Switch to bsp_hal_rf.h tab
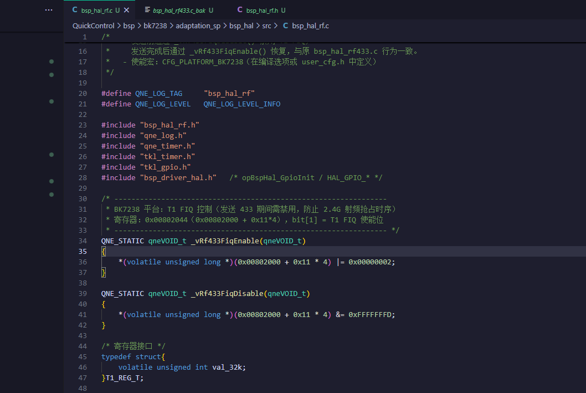This screenshot has width=586, height=393. coord(261,11)
